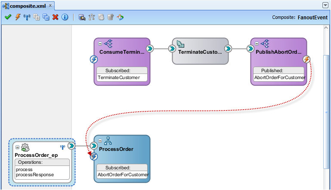
Task: Select the TerminateCusto... component title
Action: pyautogui.click(x=200, y=52)
